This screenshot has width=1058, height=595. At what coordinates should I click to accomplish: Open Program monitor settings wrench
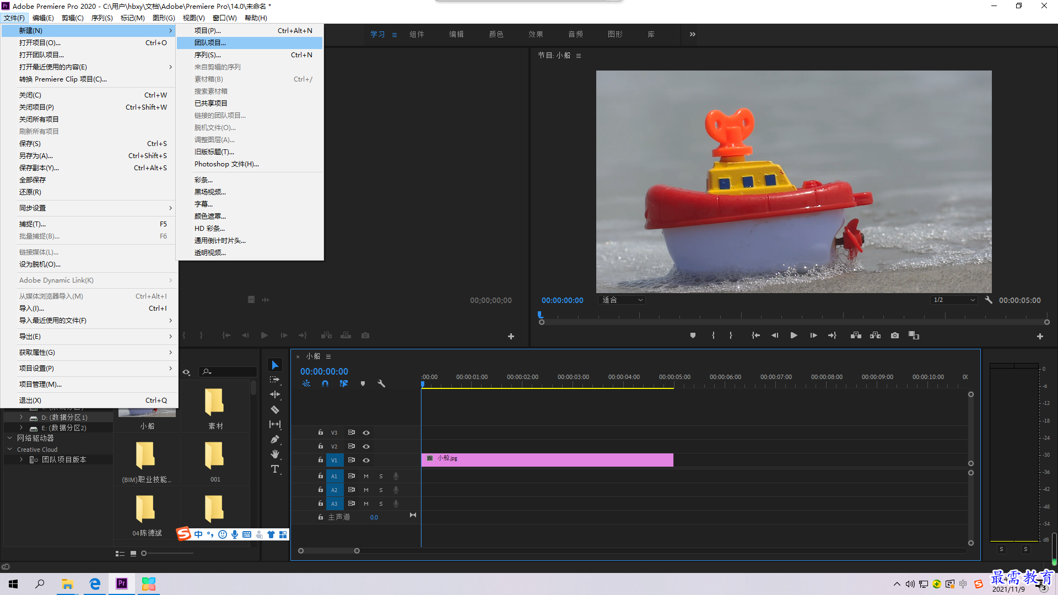coord(989,300)
